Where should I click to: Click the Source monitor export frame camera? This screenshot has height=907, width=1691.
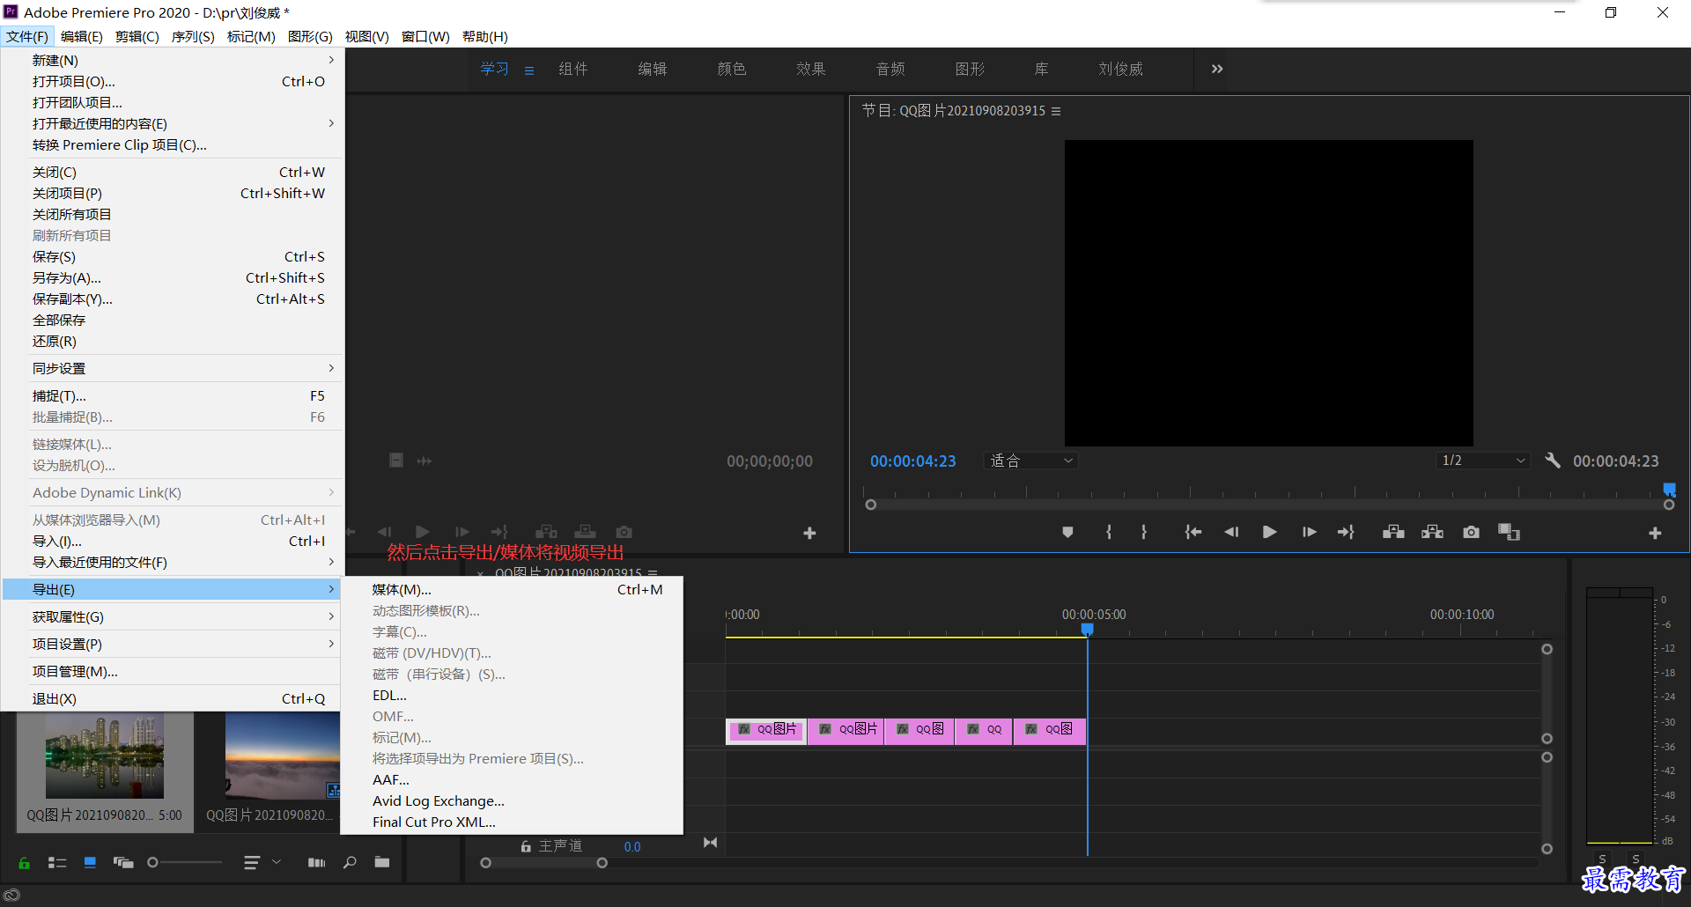(624, 532)
